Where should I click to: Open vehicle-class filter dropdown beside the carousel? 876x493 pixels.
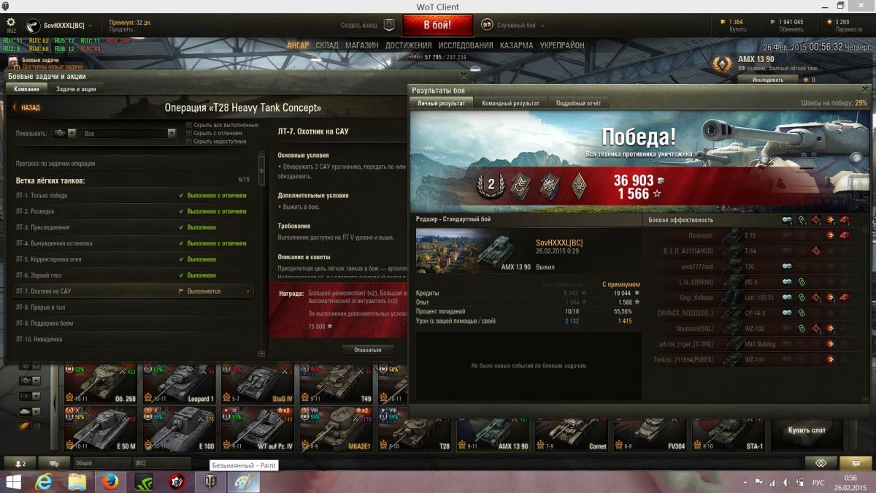pyautogui.click(x=28, y=381)
